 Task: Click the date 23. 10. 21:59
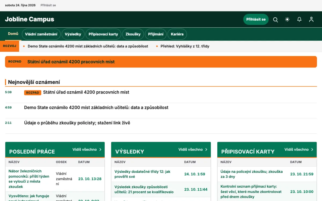(x=302, y=174)
